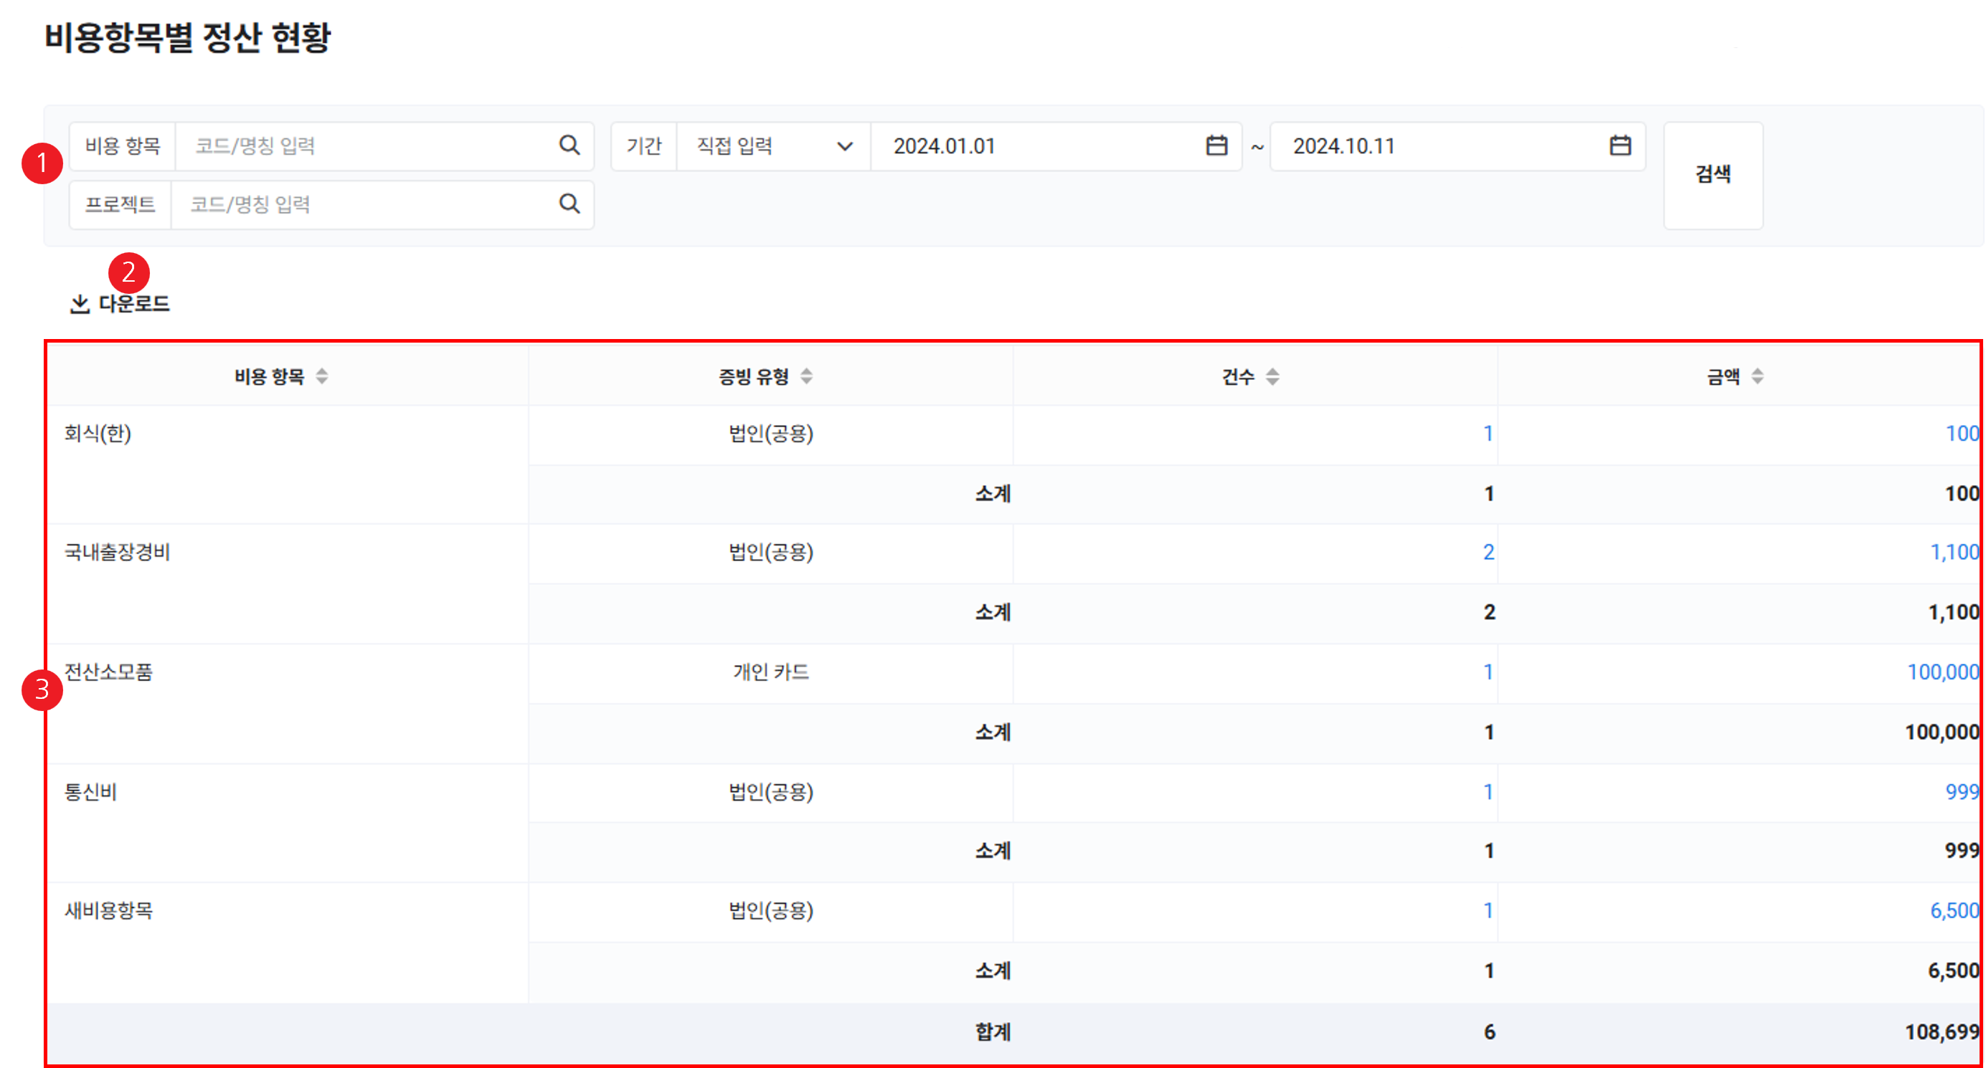This screenshot has width=1986, height=1068.
Task: Click search magnifier in 비용 항목 field
Action: 569,145
